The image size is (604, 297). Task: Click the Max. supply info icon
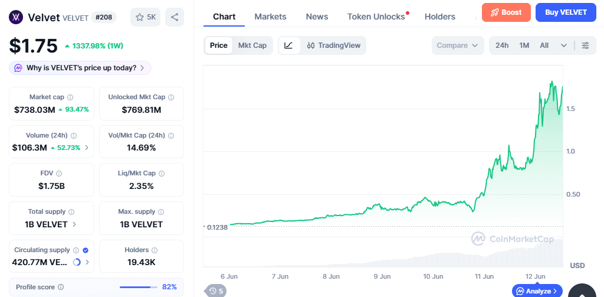161,212
